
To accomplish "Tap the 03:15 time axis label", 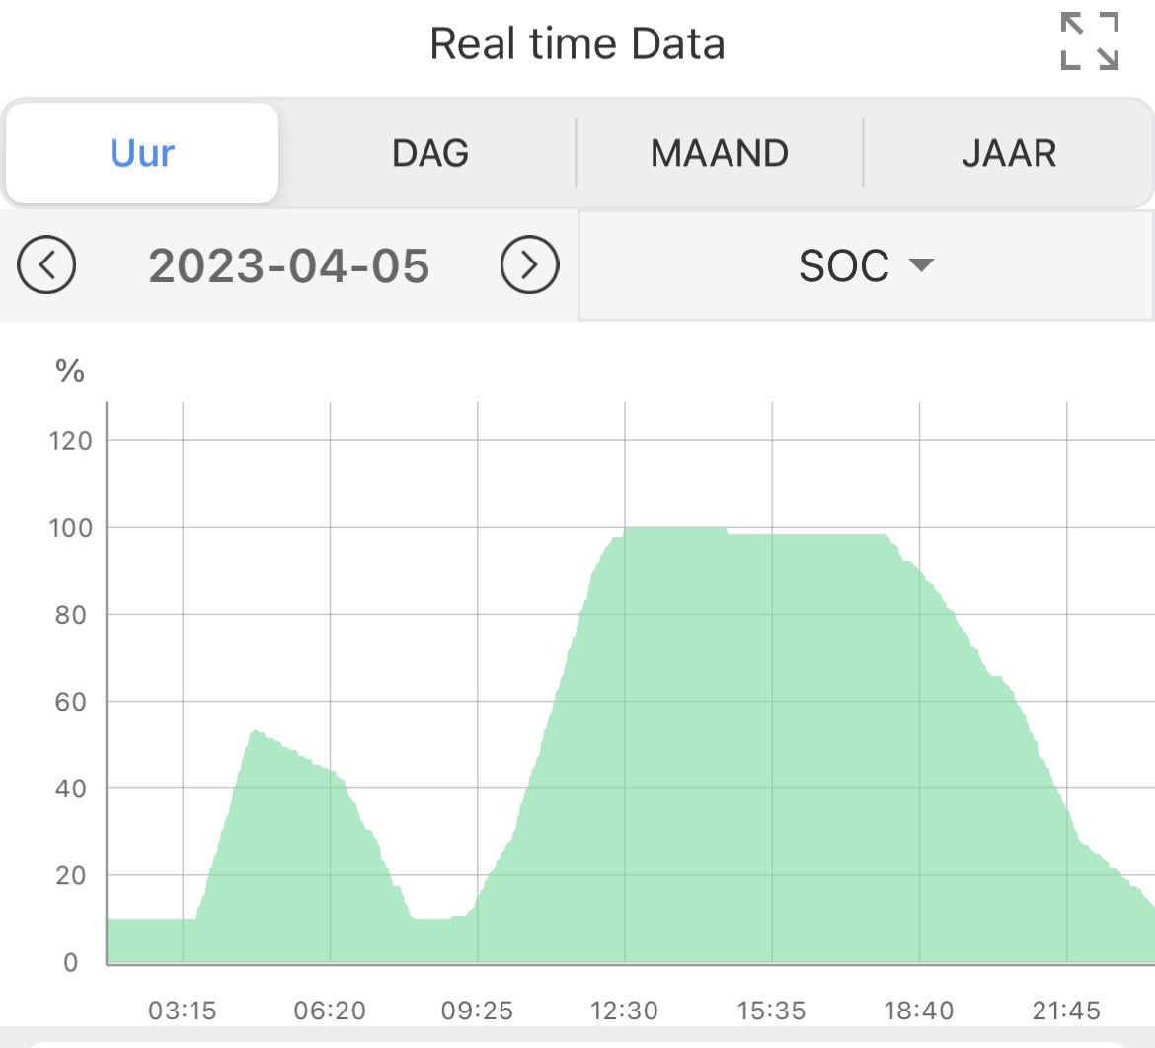I will click(x=183, y=1011).
